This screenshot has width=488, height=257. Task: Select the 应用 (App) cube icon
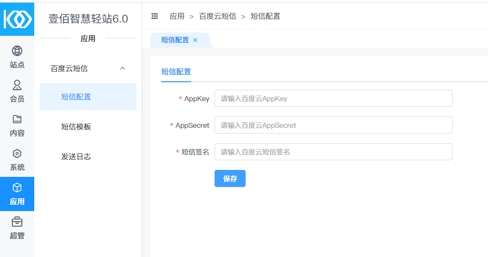point(17,188)
